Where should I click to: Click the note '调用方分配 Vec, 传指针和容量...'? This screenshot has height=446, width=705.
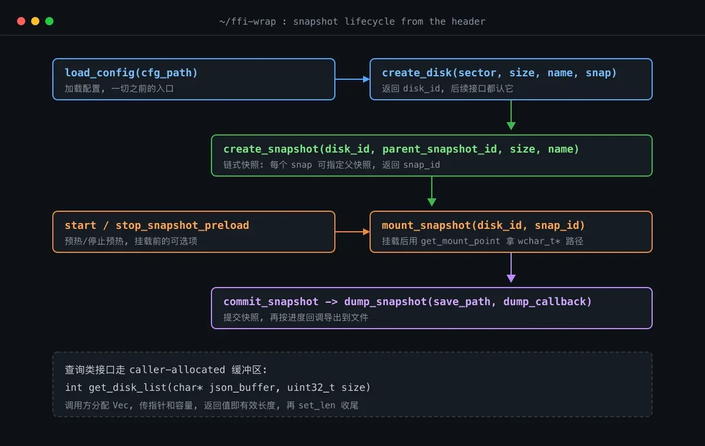tap(211, 405)
